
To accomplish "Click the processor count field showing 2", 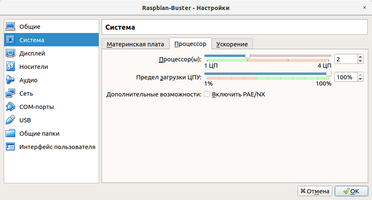I will click(346, 59).
